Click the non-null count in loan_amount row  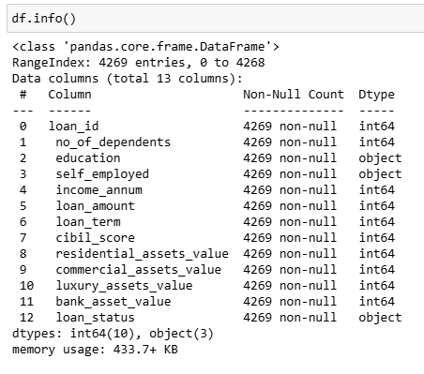290,206
